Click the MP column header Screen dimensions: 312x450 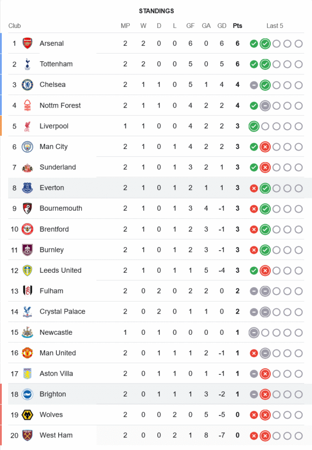125,26
